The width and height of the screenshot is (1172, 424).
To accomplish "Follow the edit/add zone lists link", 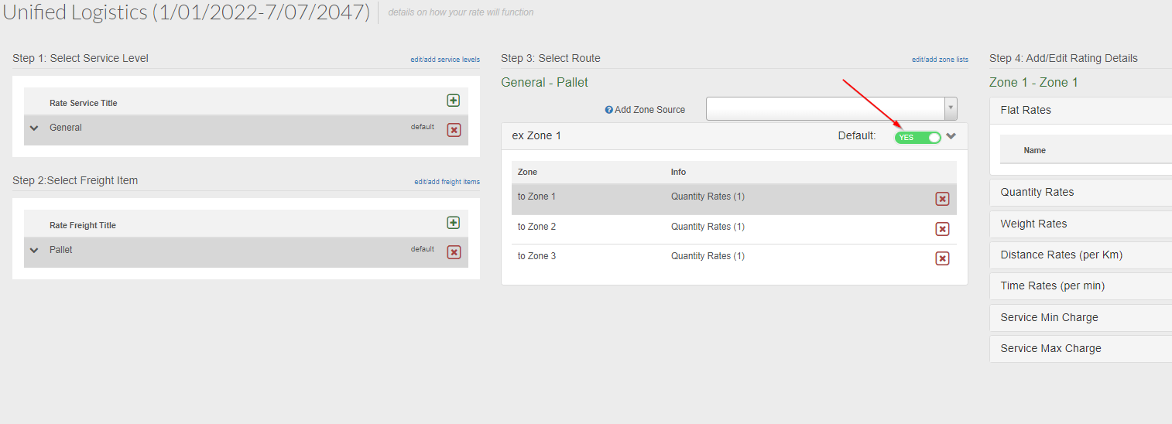I will 940,60.
